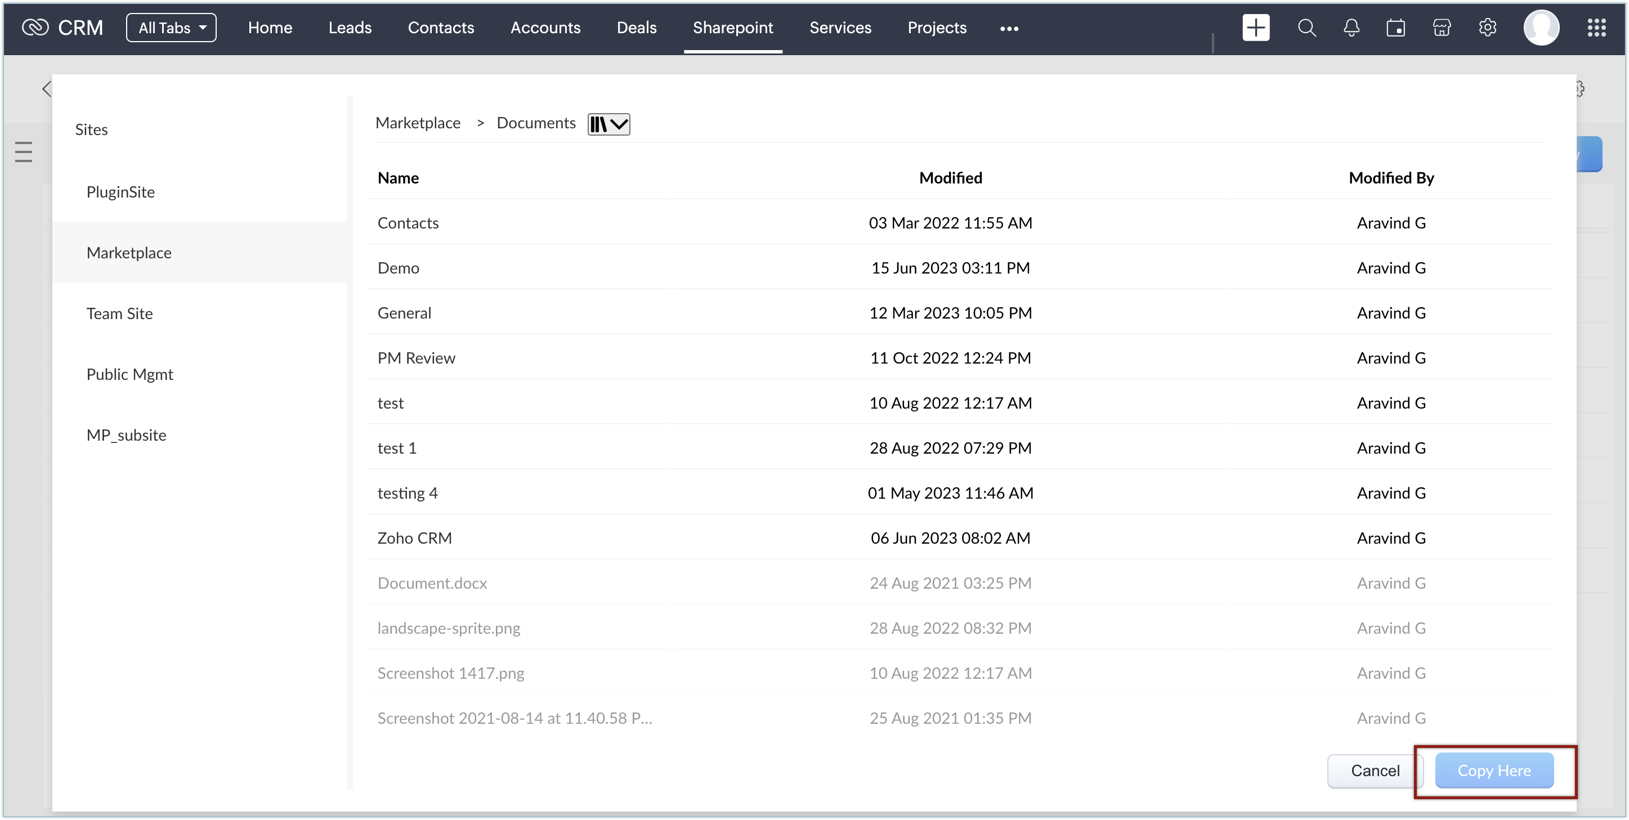This screenshot has height=820, width=1629.
Task: Open the document library dropdown beside Documents
Action: coord(608,124)
